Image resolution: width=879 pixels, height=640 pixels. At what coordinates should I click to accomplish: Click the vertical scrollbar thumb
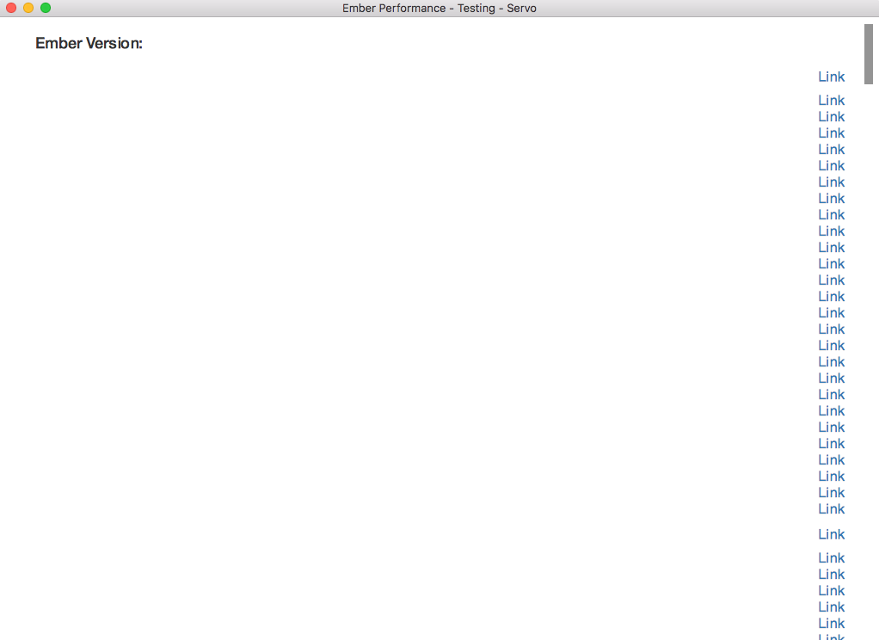[869, 54]
